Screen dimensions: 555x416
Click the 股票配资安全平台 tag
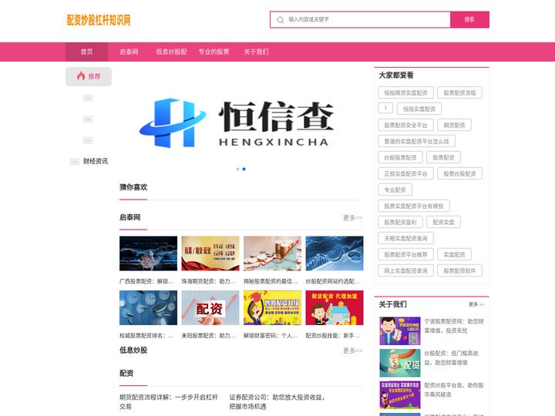[405, 126]
